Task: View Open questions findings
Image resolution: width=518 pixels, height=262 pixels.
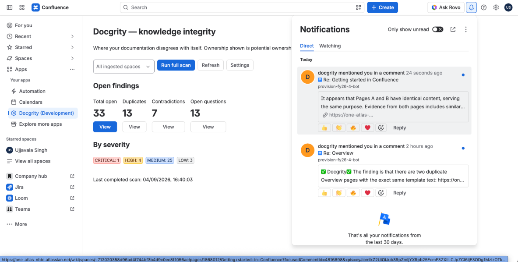Action: coord(208,127)
